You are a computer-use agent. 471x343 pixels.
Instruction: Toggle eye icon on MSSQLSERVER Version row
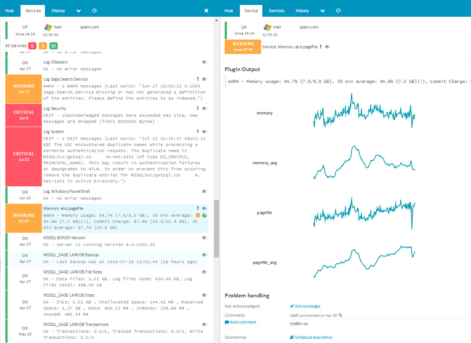coord(204,238)
